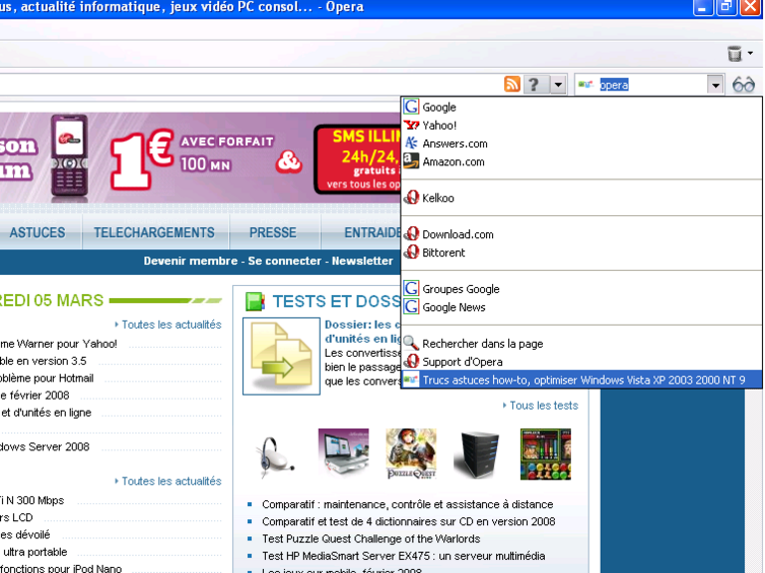The height and width of the screenshot is (573, 765).
Task: Click news item ending rs LCD
Action: (17, 517)
